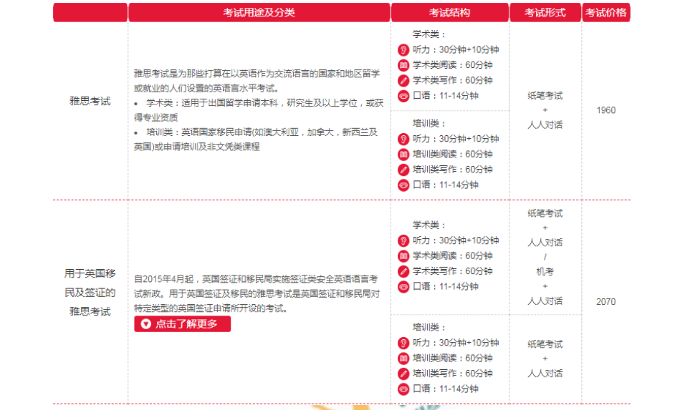Click 培训类写作：60分钟 text in 雅思考试 row
Image resolution: width=680 pixels, height=410 pixels.
coord(452,170)
